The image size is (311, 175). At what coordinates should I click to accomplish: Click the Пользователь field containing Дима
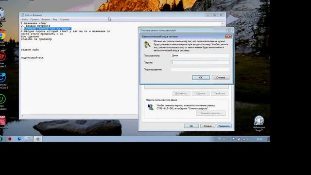200,55
